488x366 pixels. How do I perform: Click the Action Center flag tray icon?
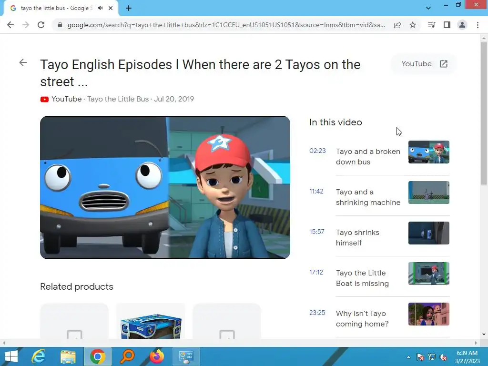[420, 357]
